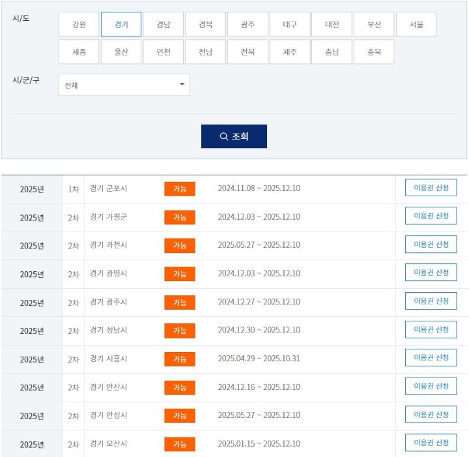Request voucher for 경기 광주시

(431, 301)
